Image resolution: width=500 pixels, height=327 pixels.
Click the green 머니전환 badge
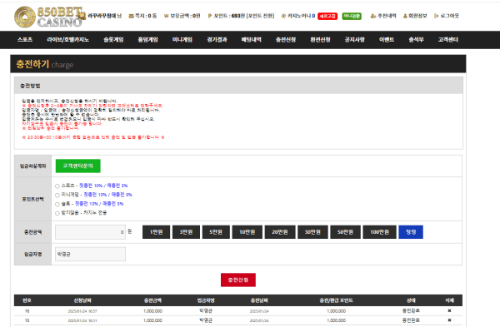pos(352,16)
